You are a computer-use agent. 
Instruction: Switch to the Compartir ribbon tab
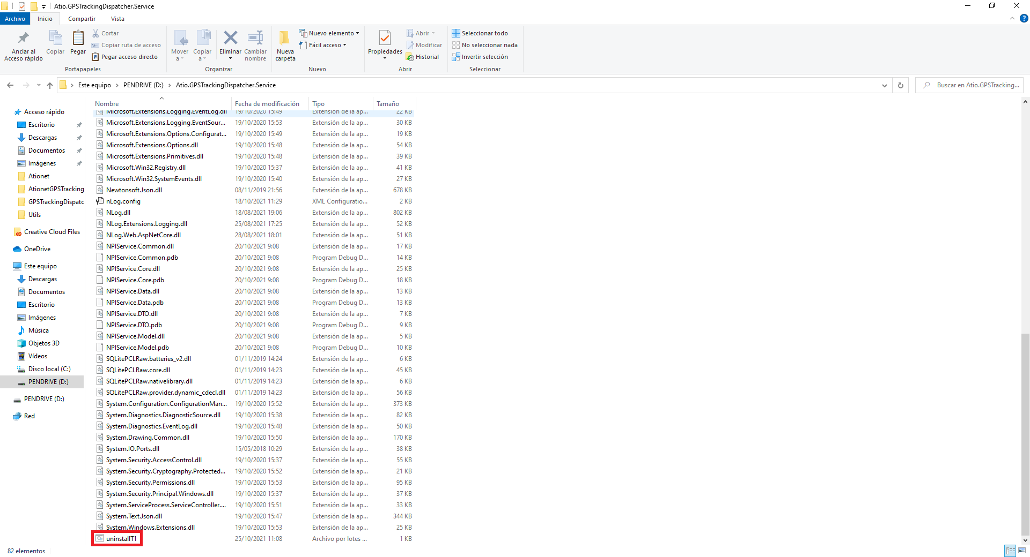(x=82, y=19)
